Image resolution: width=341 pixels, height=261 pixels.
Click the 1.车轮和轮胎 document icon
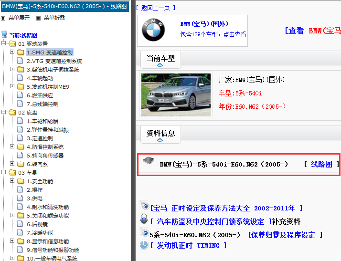[20, 121]
